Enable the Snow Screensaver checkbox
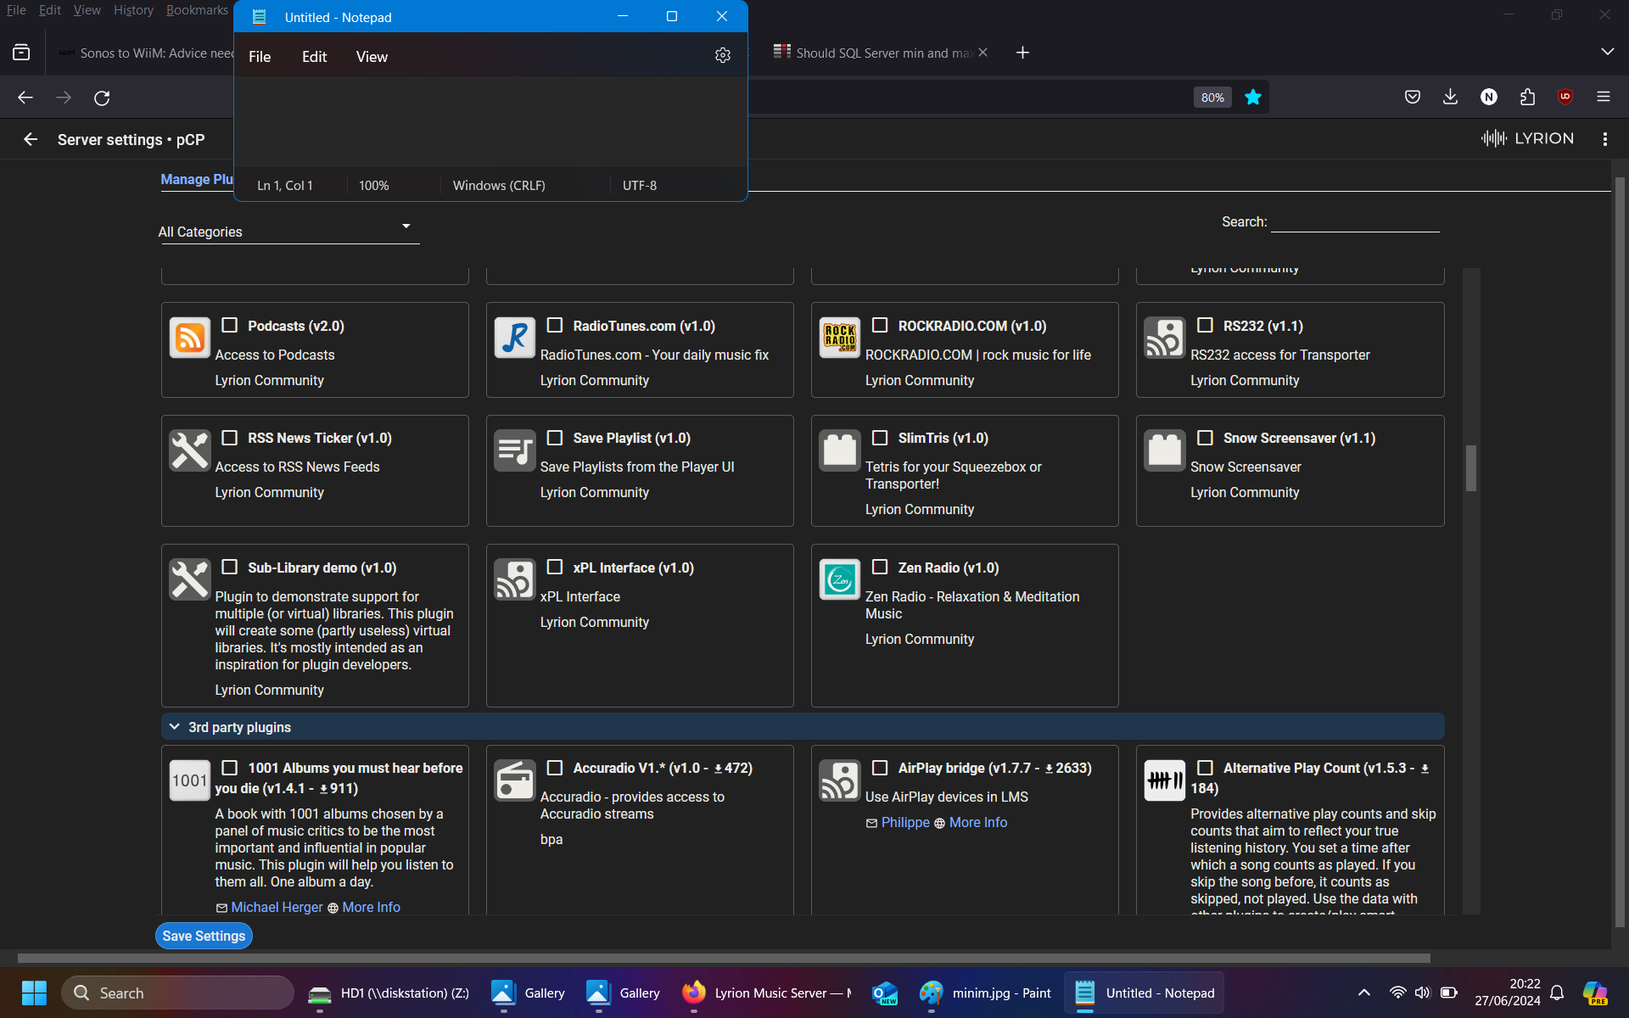1629x1018 pixels. coord(1205,437)
